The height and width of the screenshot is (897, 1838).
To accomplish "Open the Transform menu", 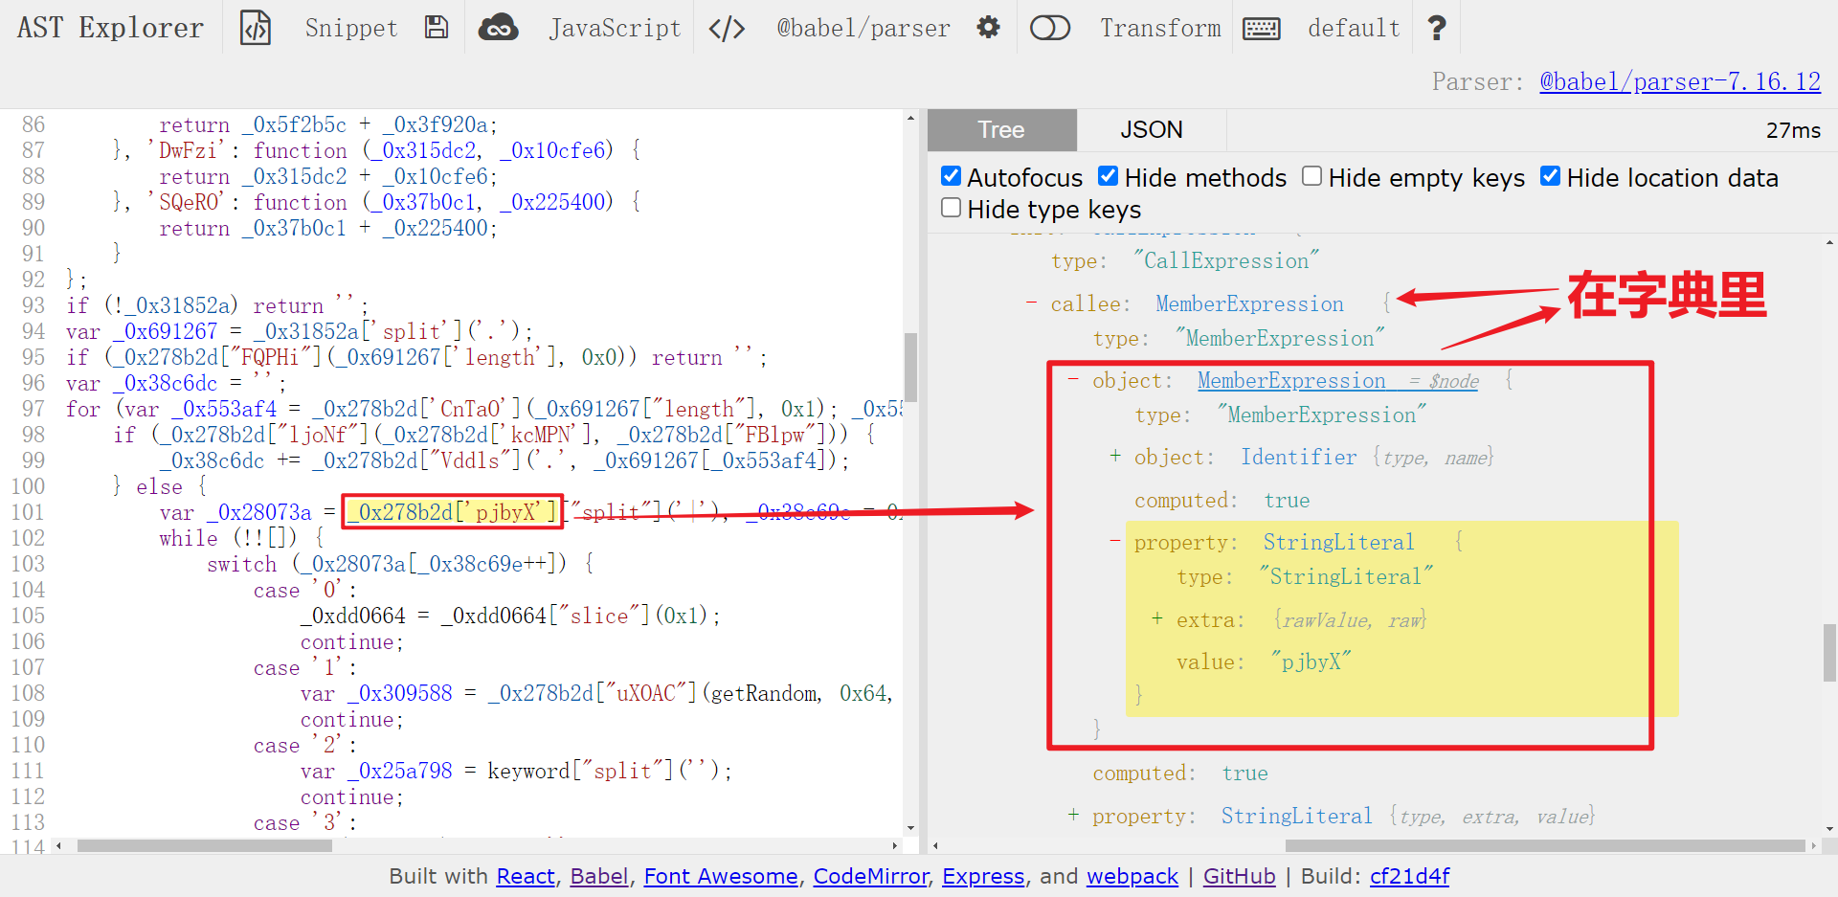I will pyautogui.click(x=1160, y=28).
